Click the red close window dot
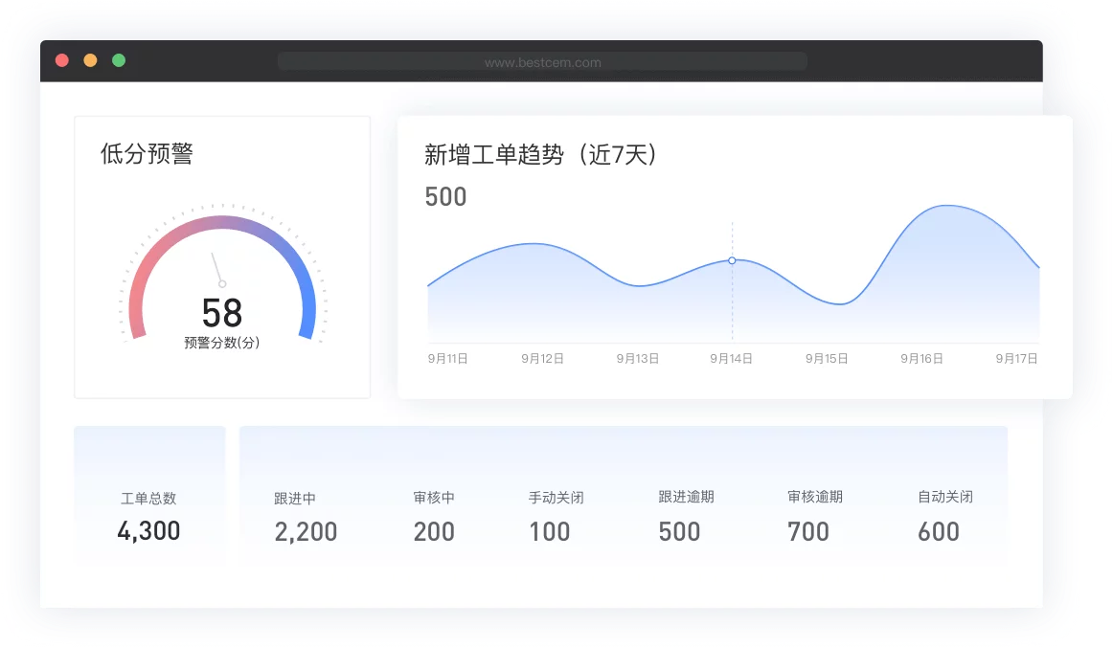Image resolution: width=1113 pixels, height=647 pixels. [x=62, y=60]
